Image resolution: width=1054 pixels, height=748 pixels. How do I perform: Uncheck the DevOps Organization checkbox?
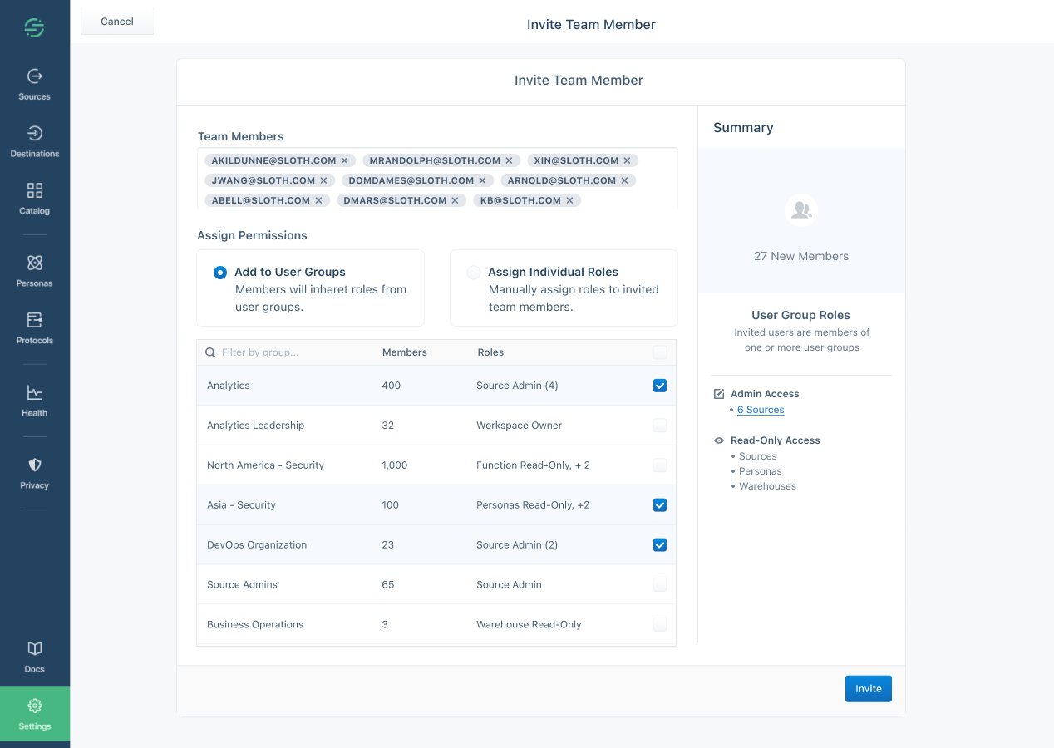click(660, 545)
